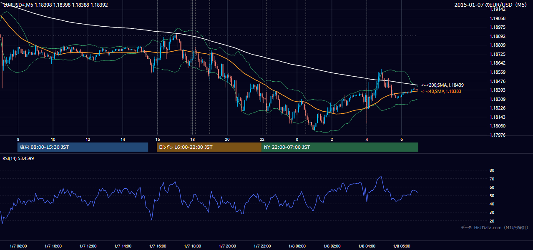
Task: Click the 1.18642 price axis value
Action: pos(498,63)
